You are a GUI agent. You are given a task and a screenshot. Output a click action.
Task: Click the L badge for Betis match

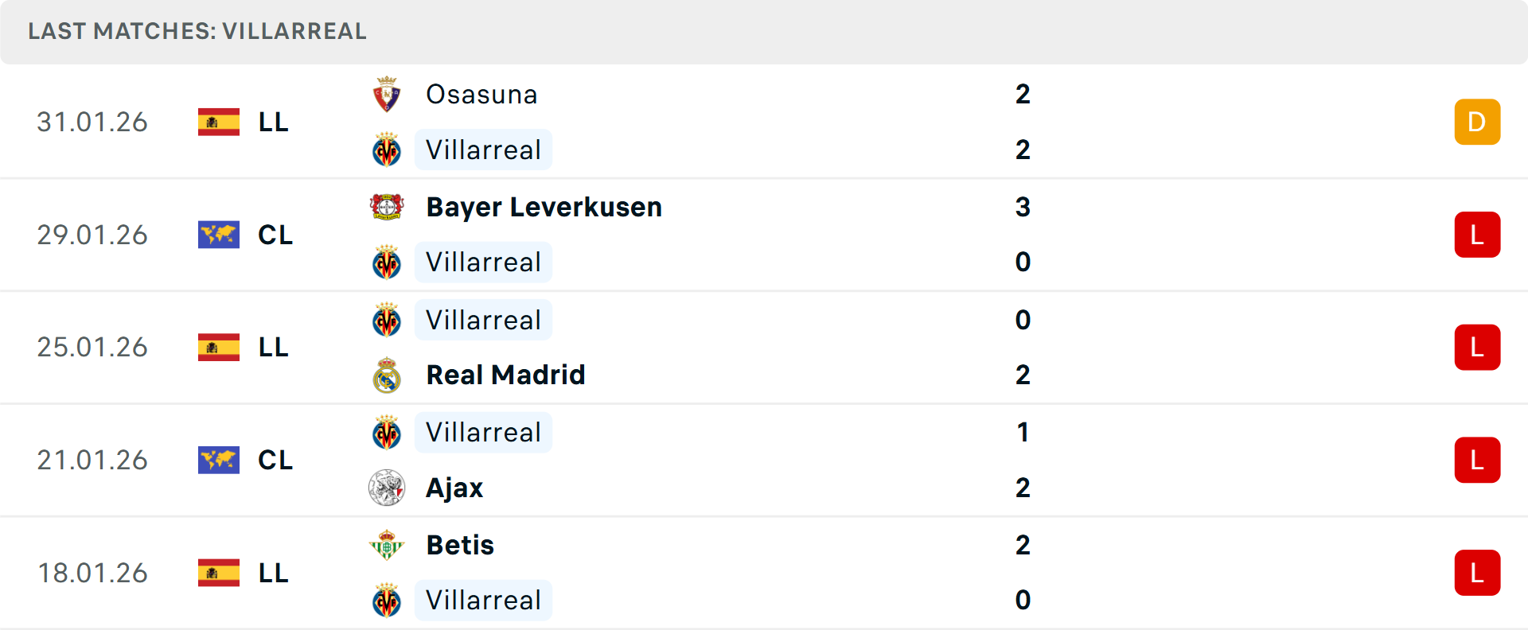click(x=1477, y=573)
